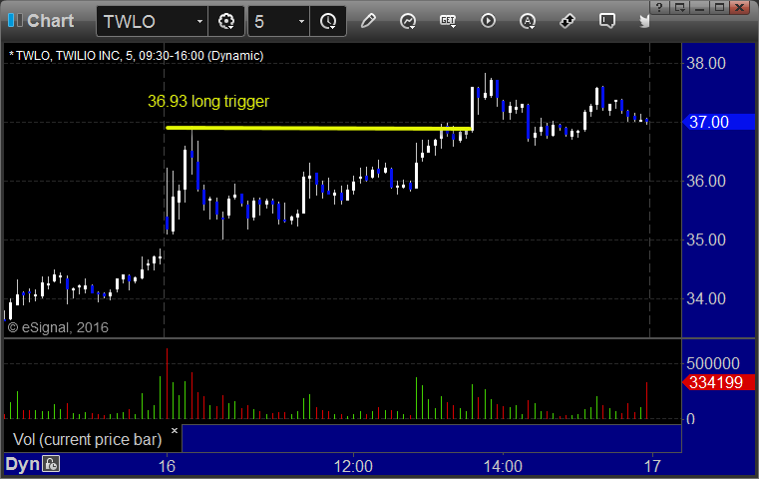
Task: Maximize the chart window
Action: 719,7
